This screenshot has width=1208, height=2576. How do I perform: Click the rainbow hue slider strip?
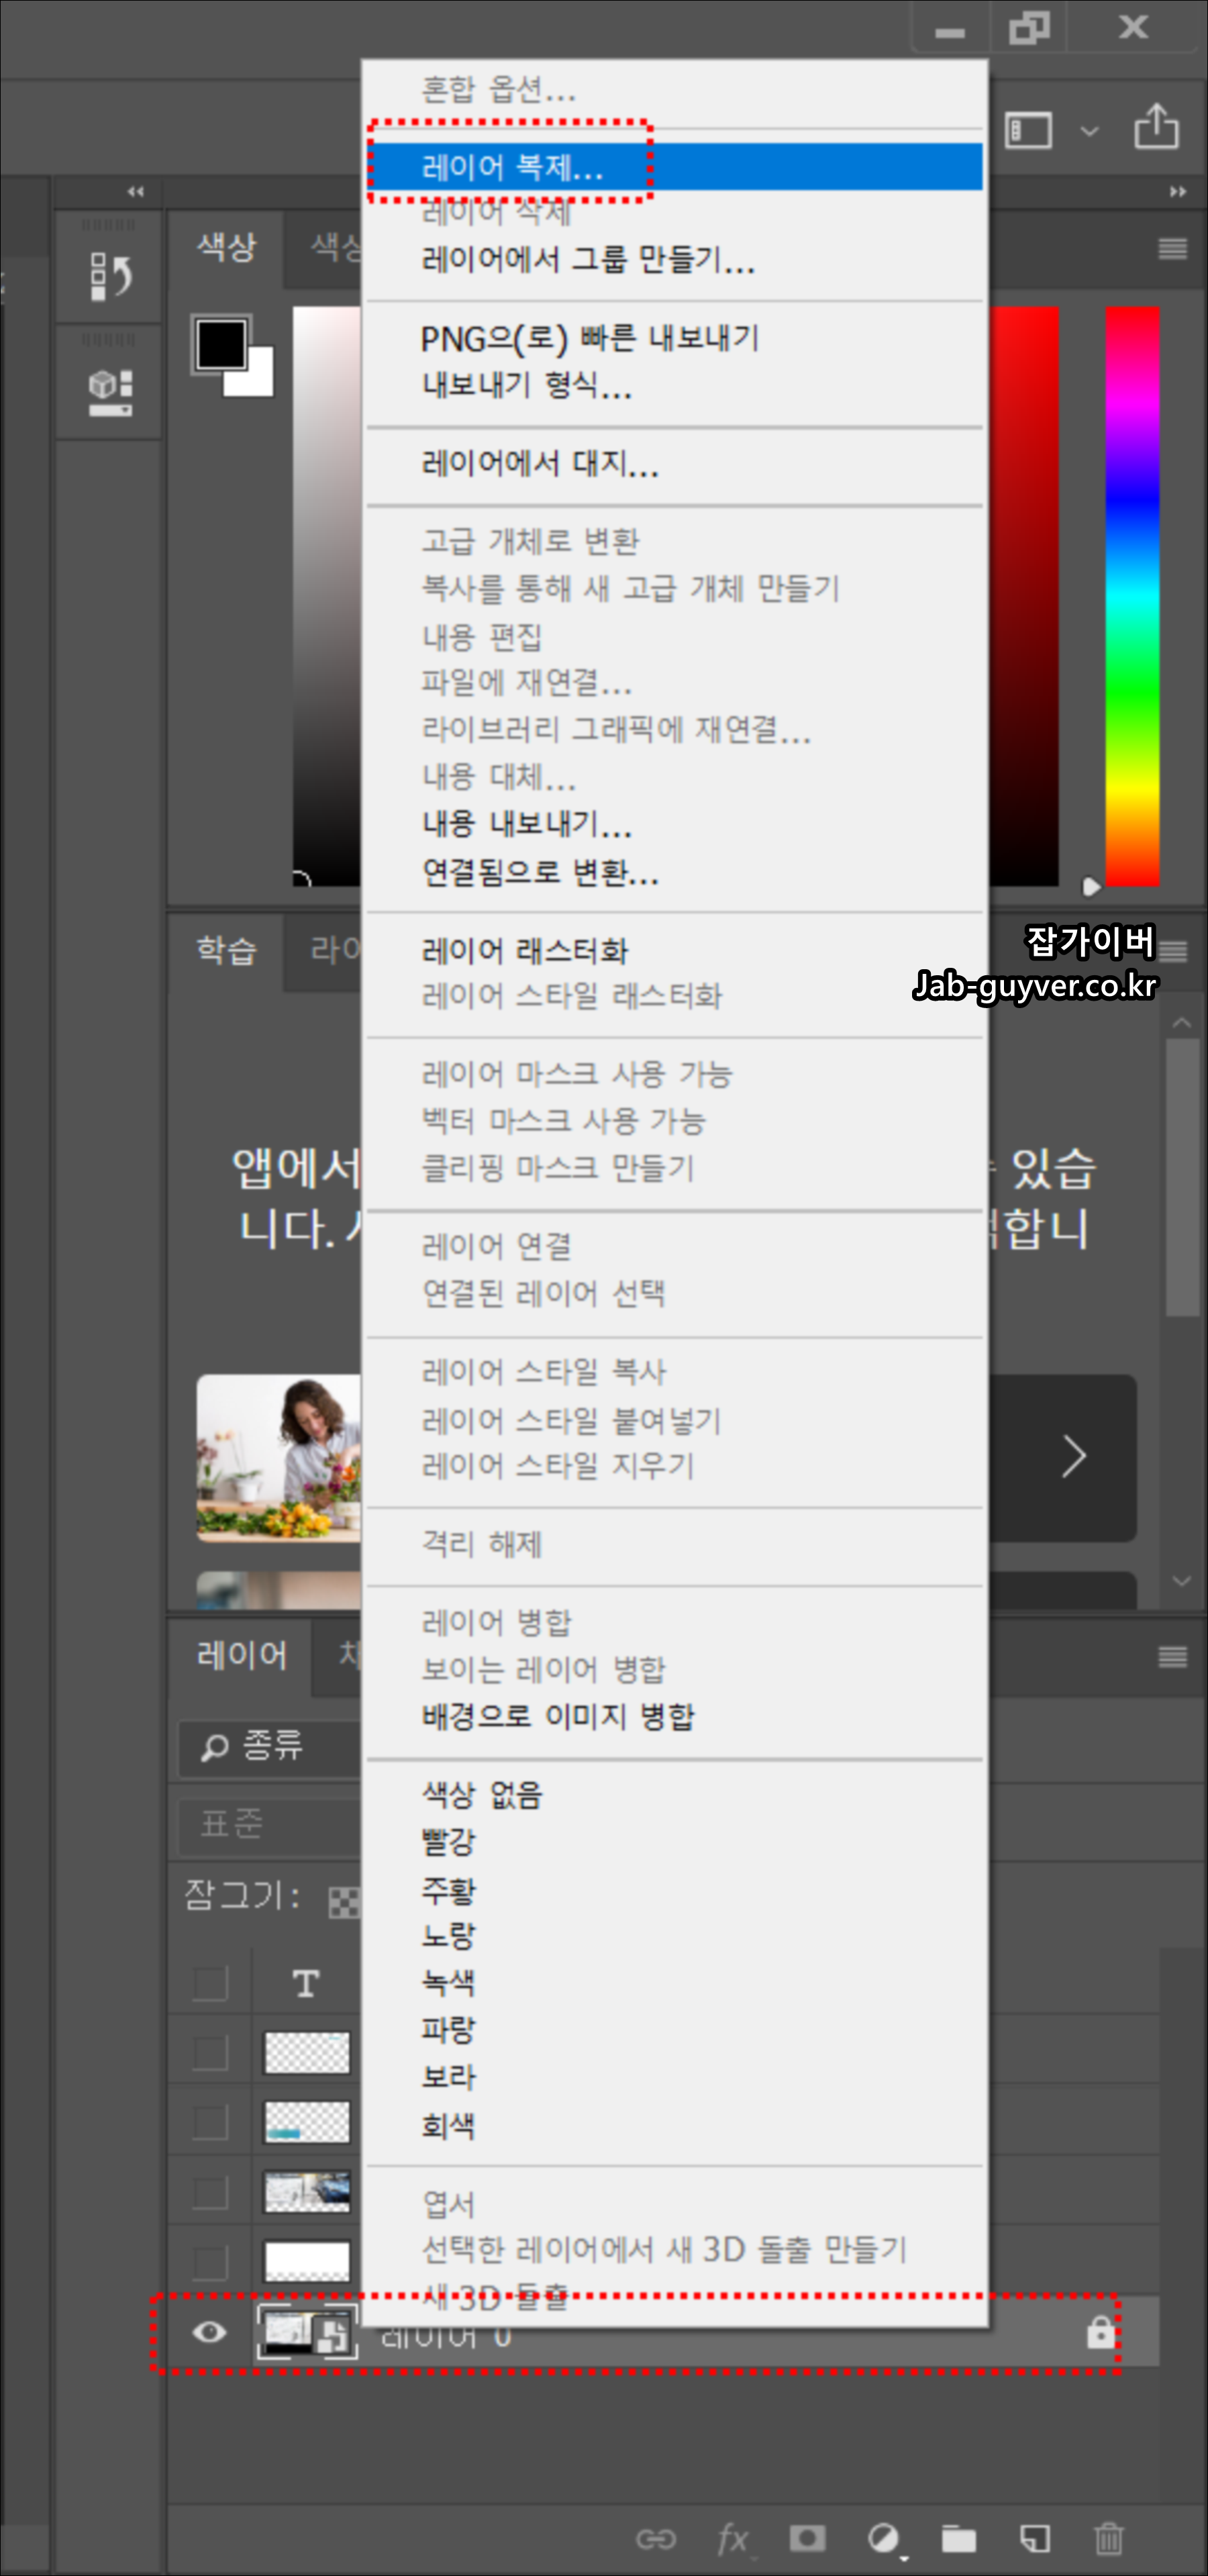pyautogui.click(x=1132, y=596)
